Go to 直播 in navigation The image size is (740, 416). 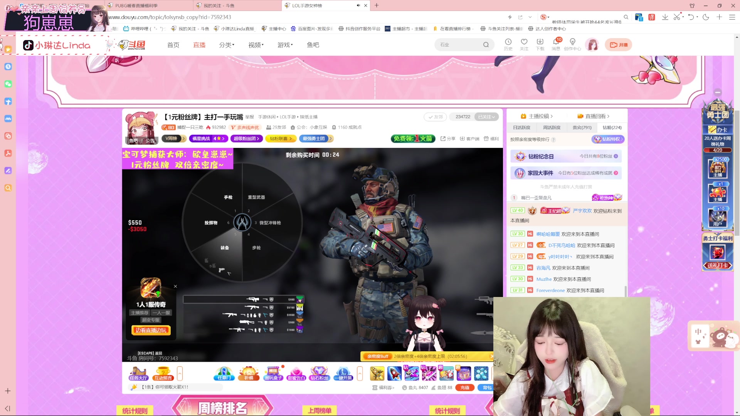pos(199,45)
